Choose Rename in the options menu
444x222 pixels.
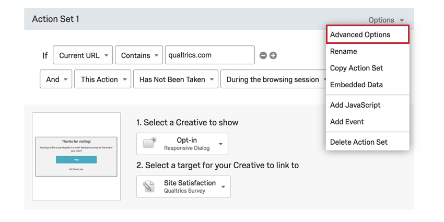click(x=344, y=51)
